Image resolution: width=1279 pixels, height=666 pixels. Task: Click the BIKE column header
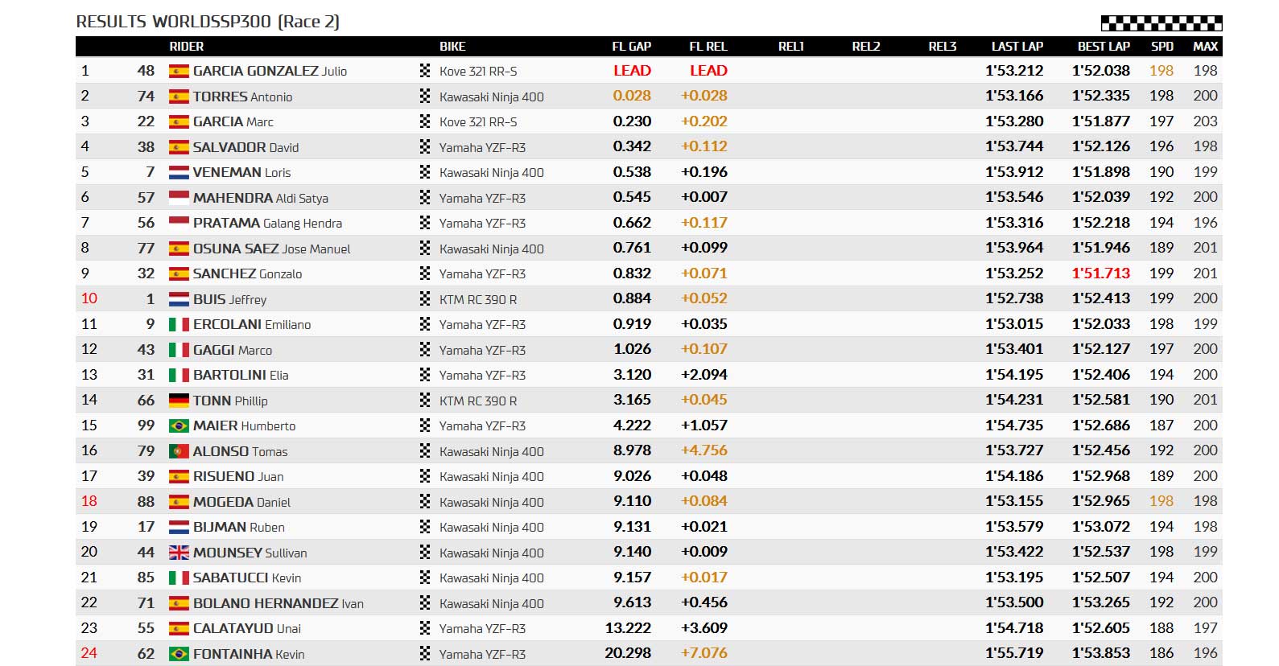click(452, 47)
